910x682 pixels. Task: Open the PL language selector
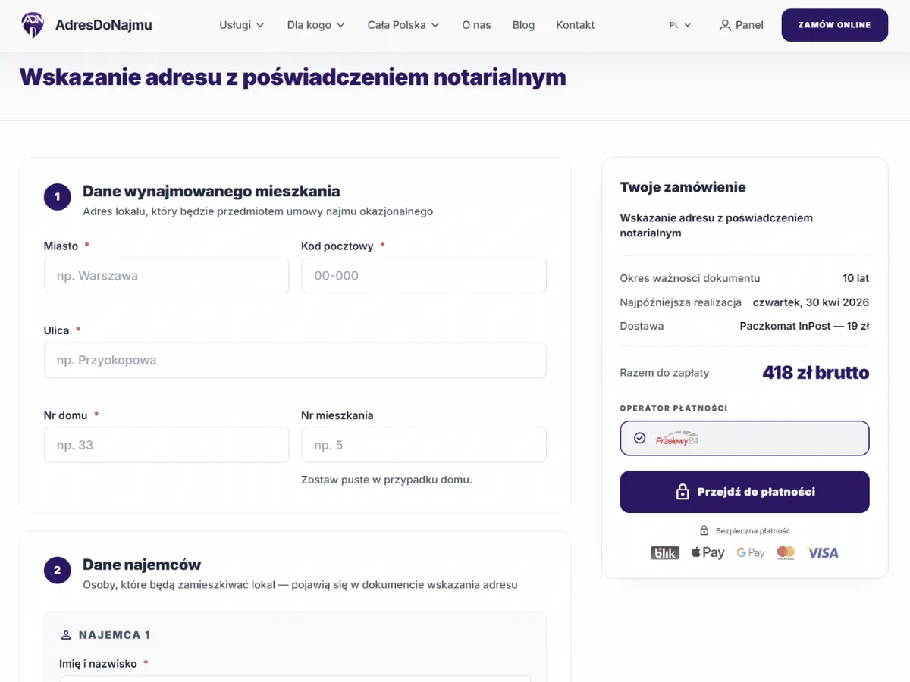click(679, 25)
